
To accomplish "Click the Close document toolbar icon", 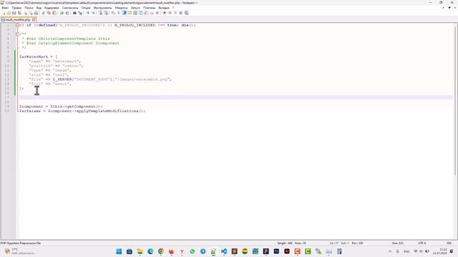I will (26, 13).
